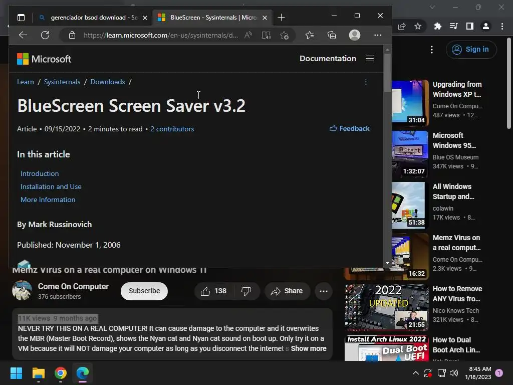Subscribe to Come On Computer channel
The width and height of the screenshot is (513, 385).
[144, 291]
